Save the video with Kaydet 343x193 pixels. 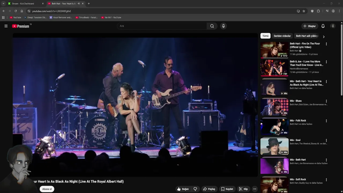(x=227, y=189)
